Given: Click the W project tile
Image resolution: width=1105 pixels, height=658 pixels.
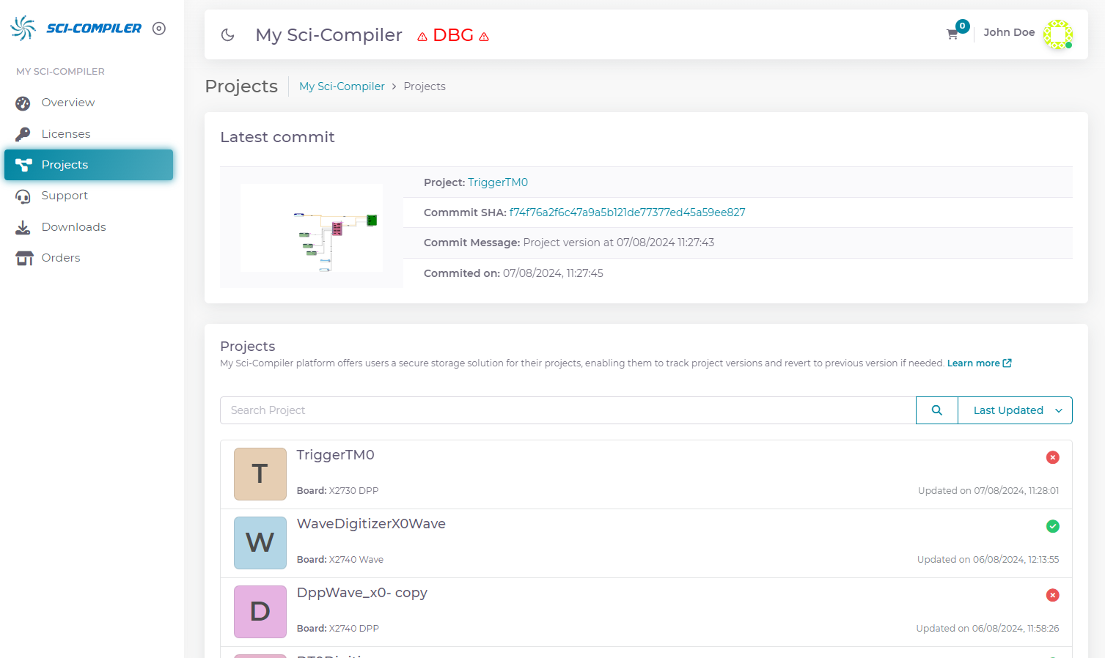Looking at the screenshot, I should pyautogui.click(x=260, y=543).
